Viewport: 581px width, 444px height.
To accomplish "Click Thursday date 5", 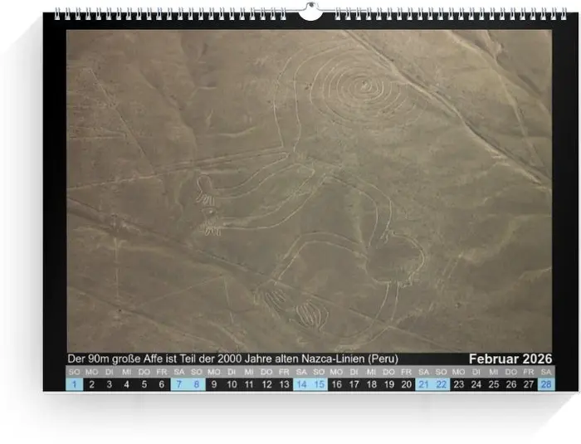I will pos(144,384).
